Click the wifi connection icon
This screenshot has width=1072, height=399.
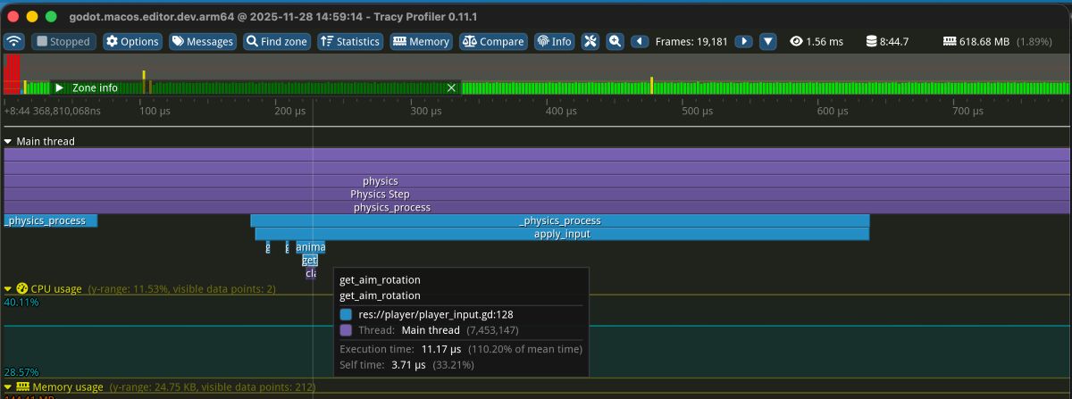pos(14,41)
